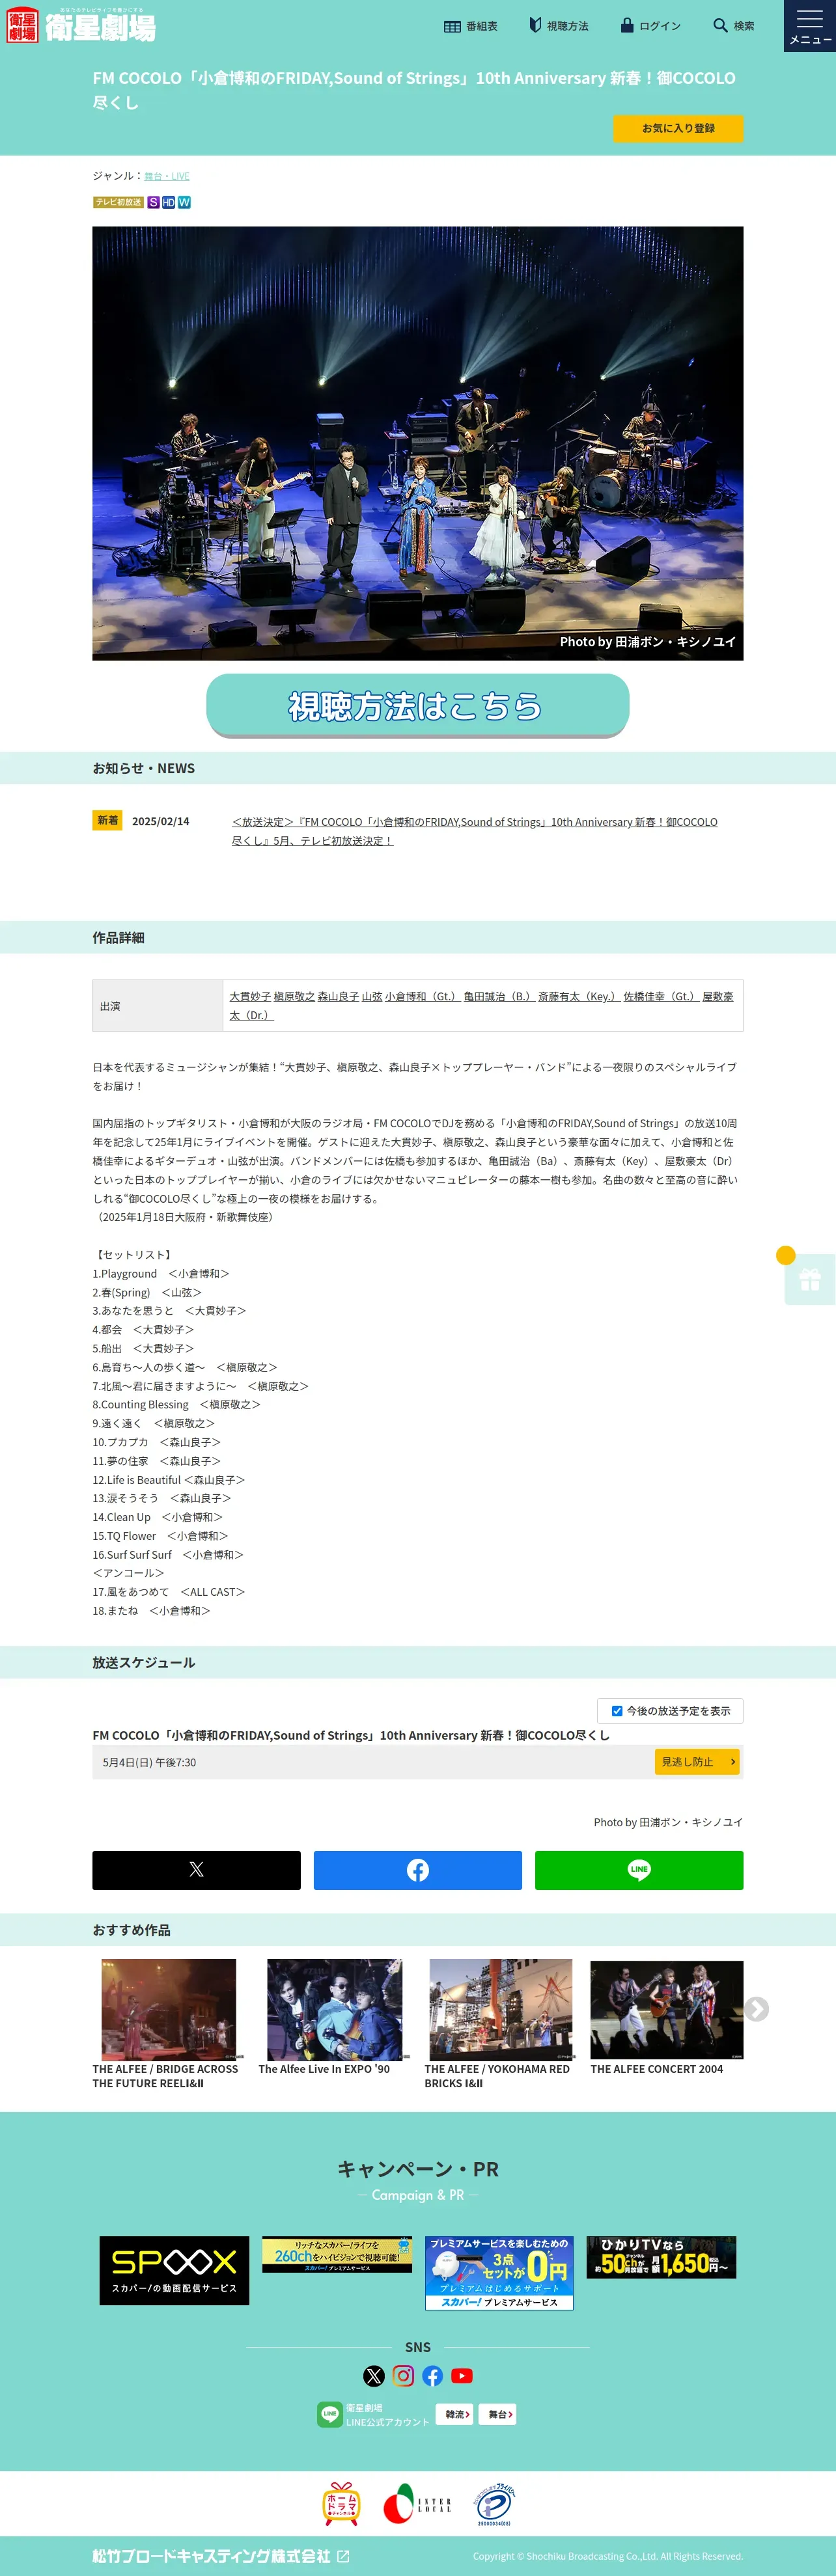Open THE ALFEE / BRIDGE ACROSS THE FUTURE thumbnail
The width and height of the screenshot is (836, 2576).
pos(169,2010)
